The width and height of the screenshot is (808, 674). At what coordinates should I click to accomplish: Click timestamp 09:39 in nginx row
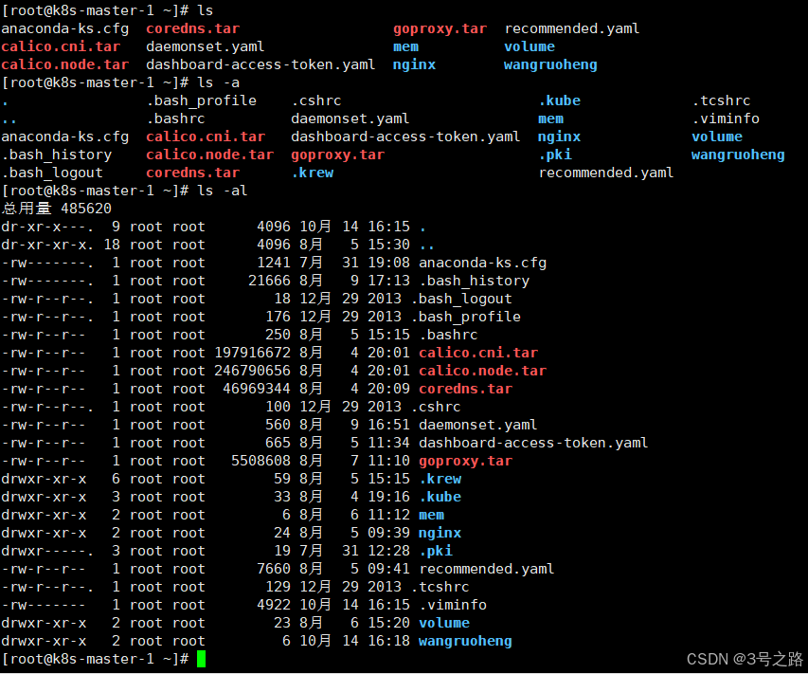coord(389,533)
